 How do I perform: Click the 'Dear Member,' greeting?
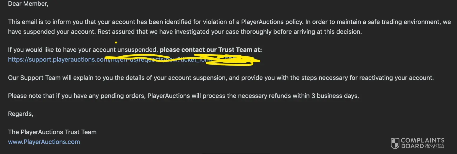pos(28,4)
